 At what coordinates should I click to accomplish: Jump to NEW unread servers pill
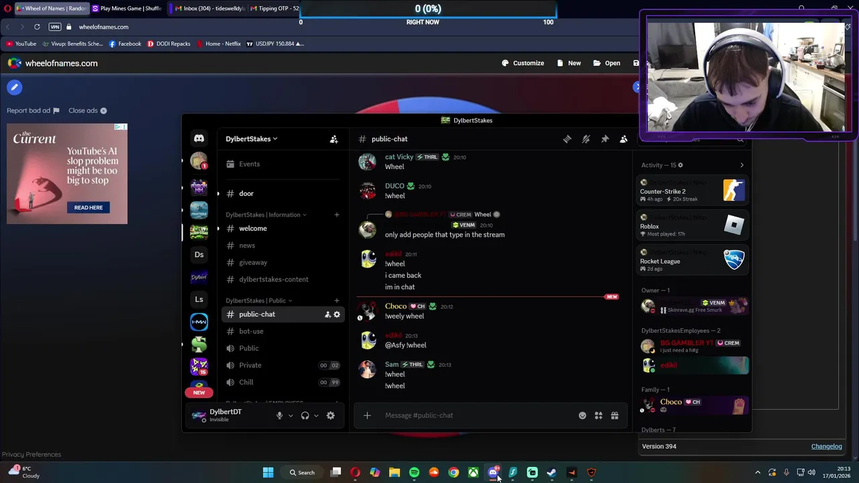pos(199,392)
